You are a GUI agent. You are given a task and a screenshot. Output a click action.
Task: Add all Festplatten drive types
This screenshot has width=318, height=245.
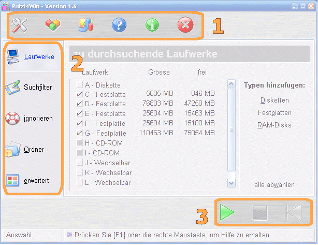pyautogui.click(x=274, y=112)
